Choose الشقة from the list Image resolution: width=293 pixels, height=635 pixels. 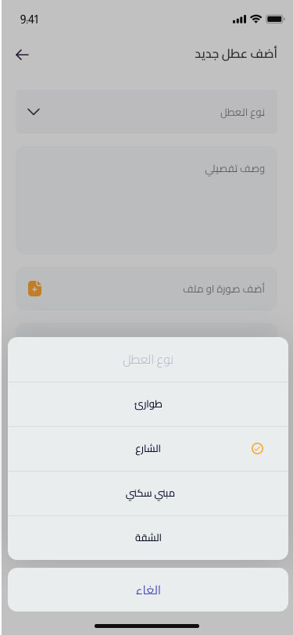click(x=148, y=538)
